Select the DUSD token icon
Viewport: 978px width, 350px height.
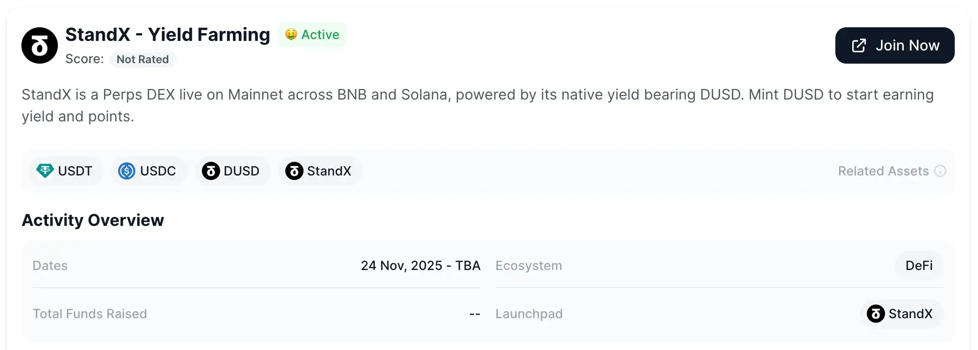tap(210, 171)
